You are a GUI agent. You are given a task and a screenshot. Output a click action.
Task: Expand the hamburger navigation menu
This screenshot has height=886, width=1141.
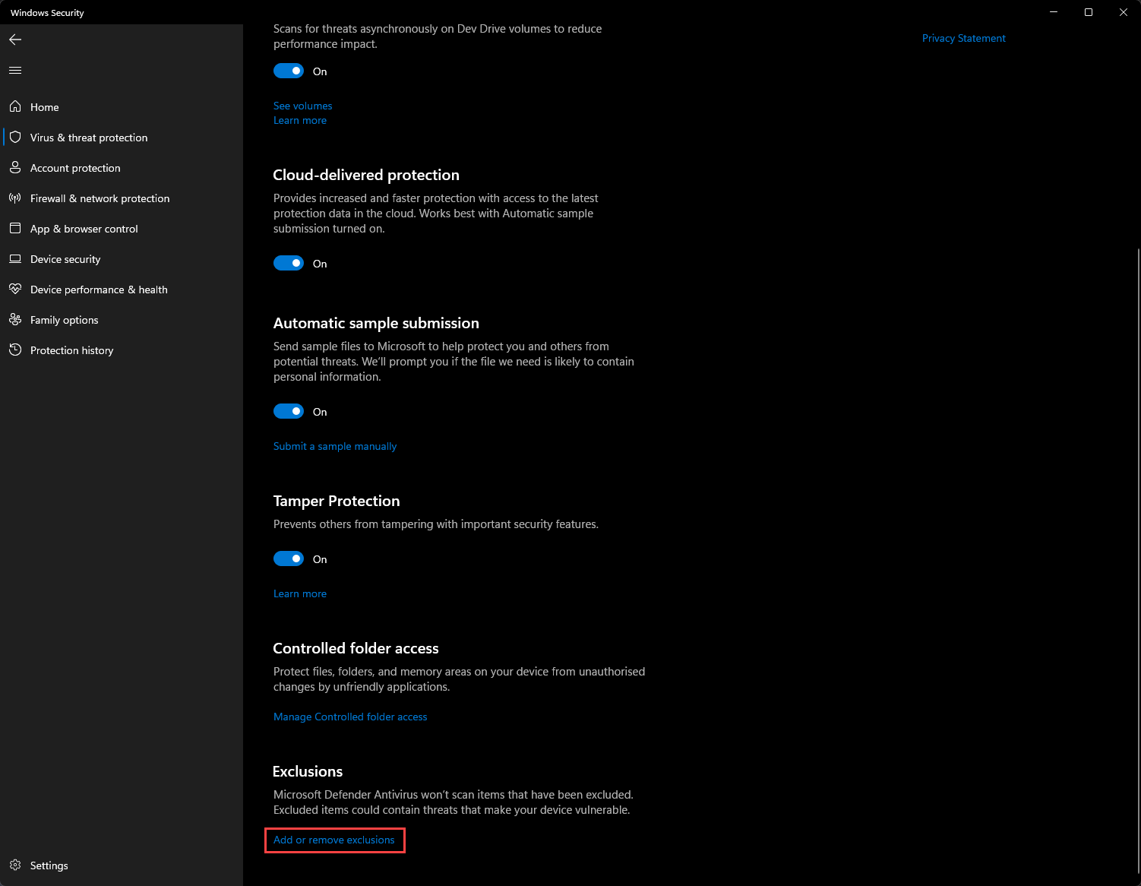tap(15, 71)
